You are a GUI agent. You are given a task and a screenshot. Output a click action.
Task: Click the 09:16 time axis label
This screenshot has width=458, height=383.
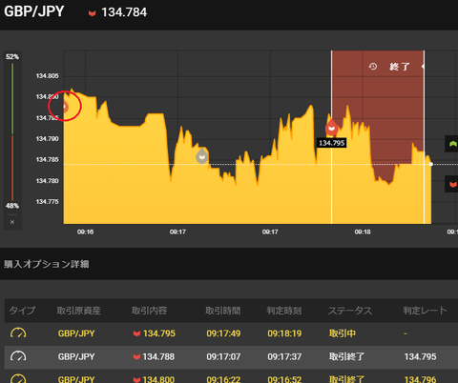[x=85, y=232]
